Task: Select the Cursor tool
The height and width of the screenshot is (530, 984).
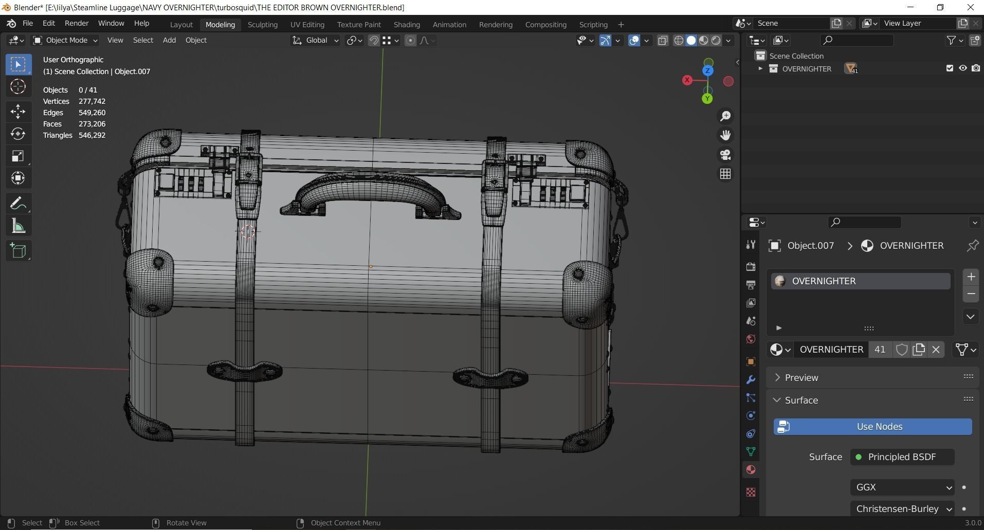Action: click(18, 86)
